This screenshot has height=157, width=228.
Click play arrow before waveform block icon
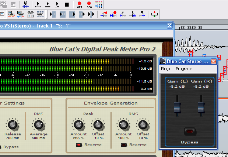[53, 14]
